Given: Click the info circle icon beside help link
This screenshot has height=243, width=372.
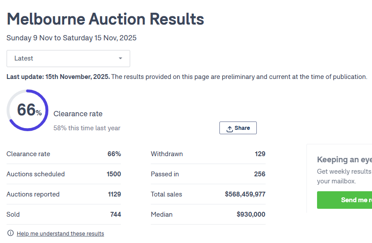Looking at the screenshot, I should point(11,233).
